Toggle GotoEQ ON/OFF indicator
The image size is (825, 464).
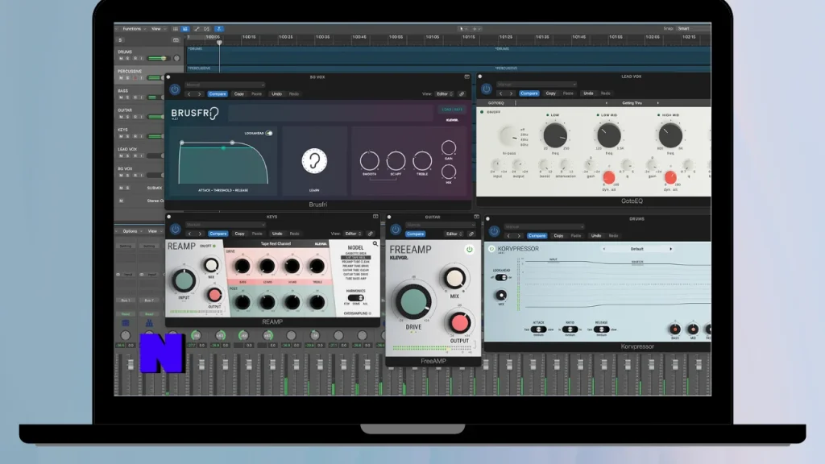tap(482, 112)
